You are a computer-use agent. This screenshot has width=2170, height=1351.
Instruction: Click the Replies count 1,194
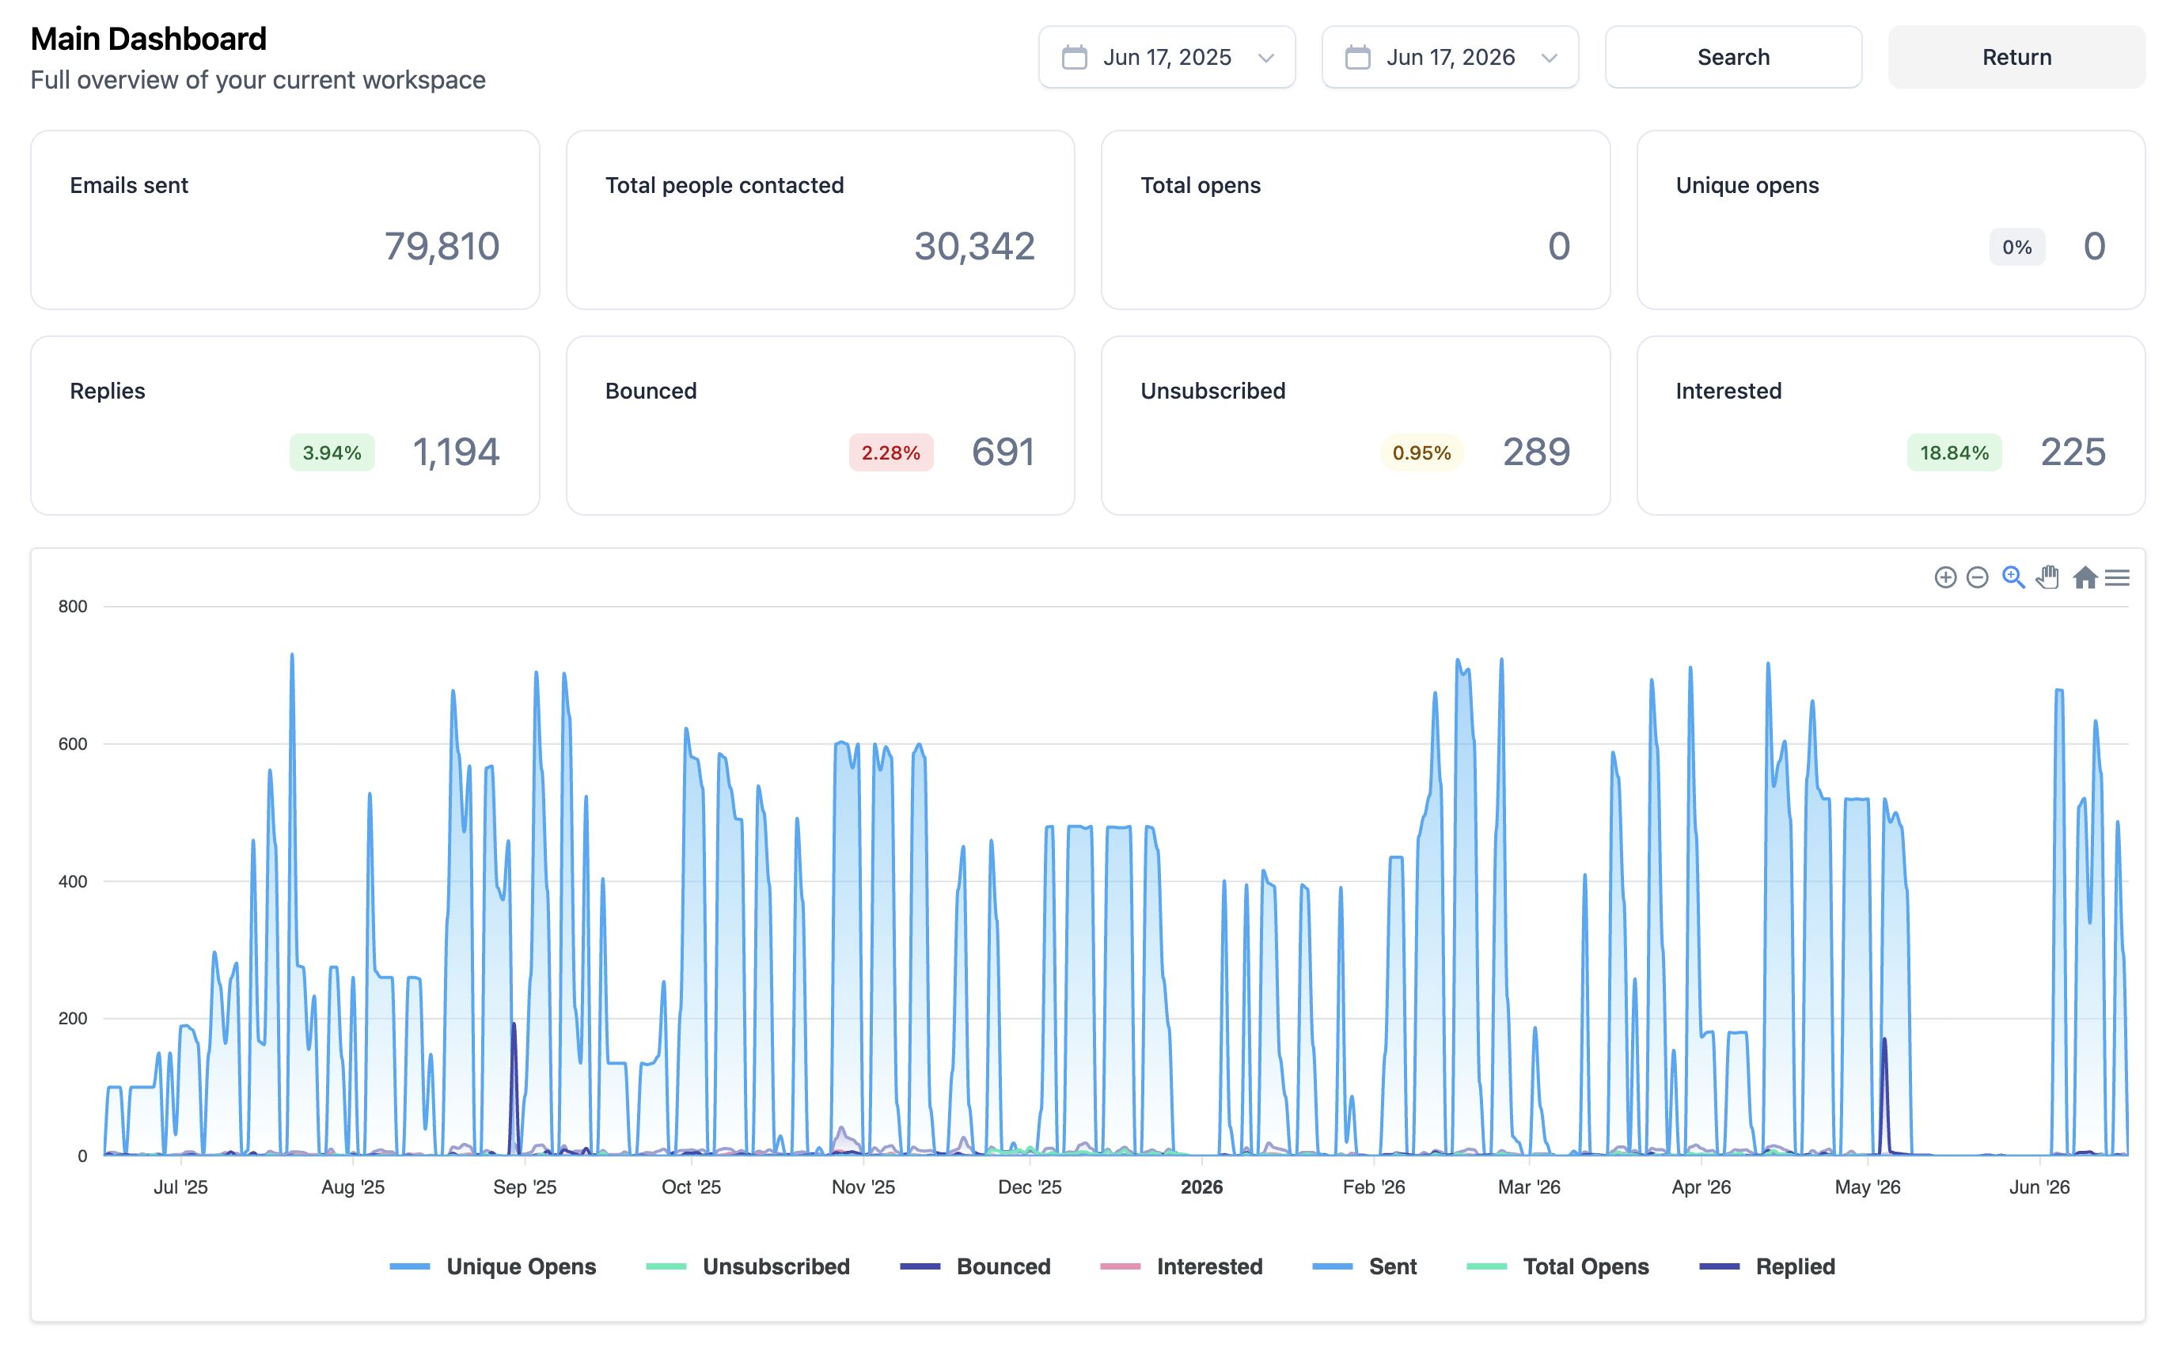pos(456,452)
